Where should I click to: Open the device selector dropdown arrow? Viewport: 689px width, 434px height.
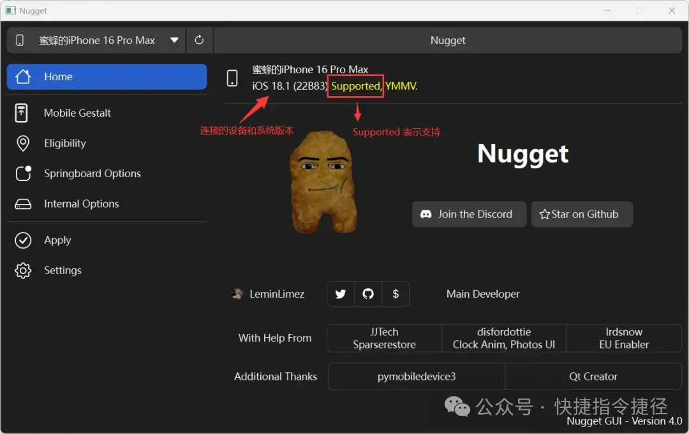[x=174, y=40]
